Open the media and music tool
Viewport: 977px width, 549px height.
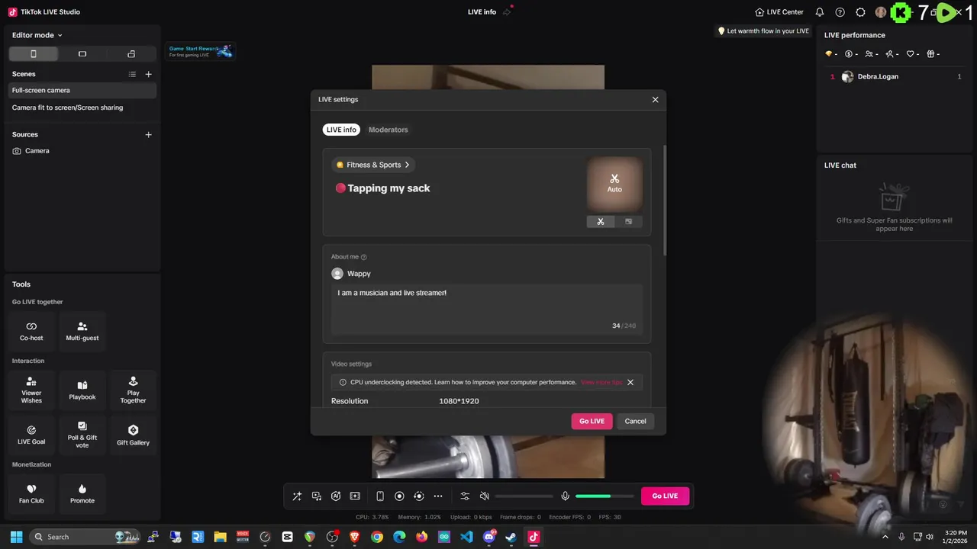coord(317,496)
